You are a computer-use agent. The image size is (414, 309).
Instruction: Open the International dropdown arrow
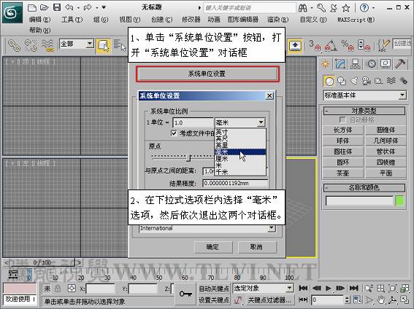pos(271,228)
